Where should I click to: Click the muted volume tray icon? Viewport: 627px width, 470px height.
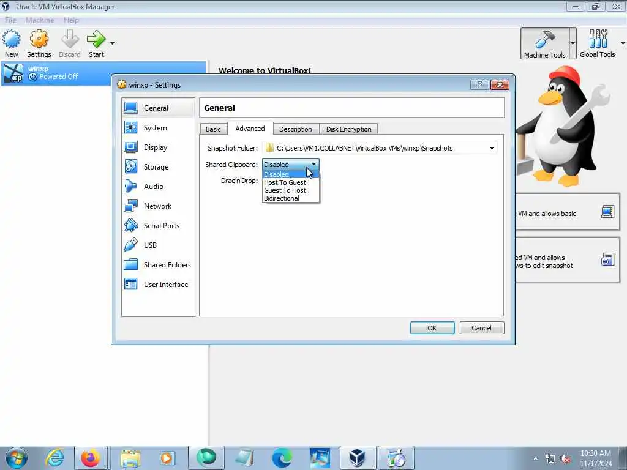pyautogui.click(x=565, y=459)
